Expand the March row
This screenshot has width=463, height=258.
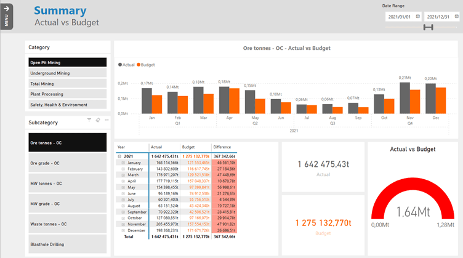pos(123,175)
